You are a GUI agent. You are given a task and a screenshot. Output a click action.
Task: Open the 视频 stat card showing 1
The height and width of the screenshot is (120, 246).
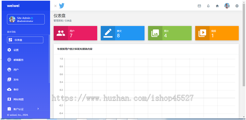click(x=217, y=33)
